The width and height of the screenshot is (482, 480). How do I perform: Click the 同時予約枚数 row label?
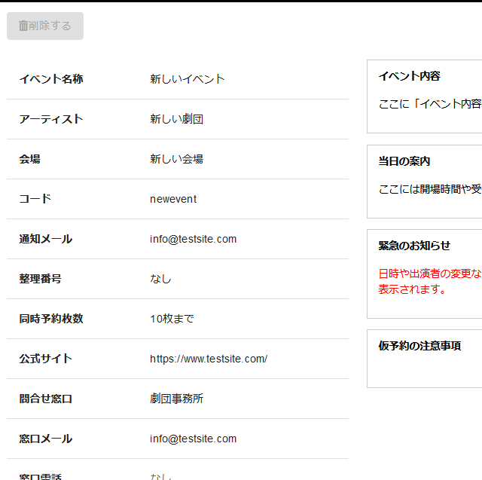tap(51, 319)
